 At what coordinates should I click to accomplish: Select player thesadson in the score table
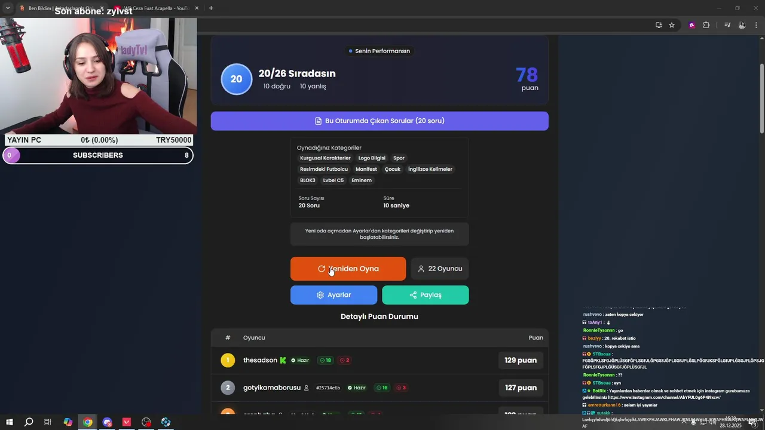click(x=260, y=360)
